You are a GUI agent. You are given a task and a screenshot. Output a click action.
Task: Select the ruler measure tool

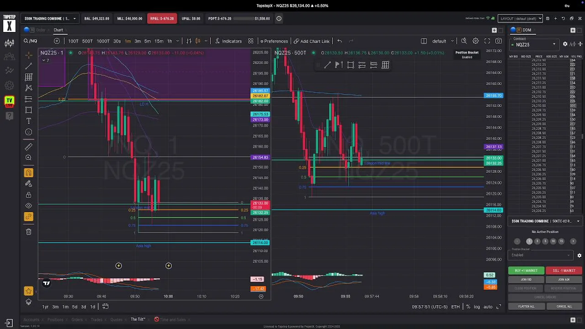tap(28, 147)
